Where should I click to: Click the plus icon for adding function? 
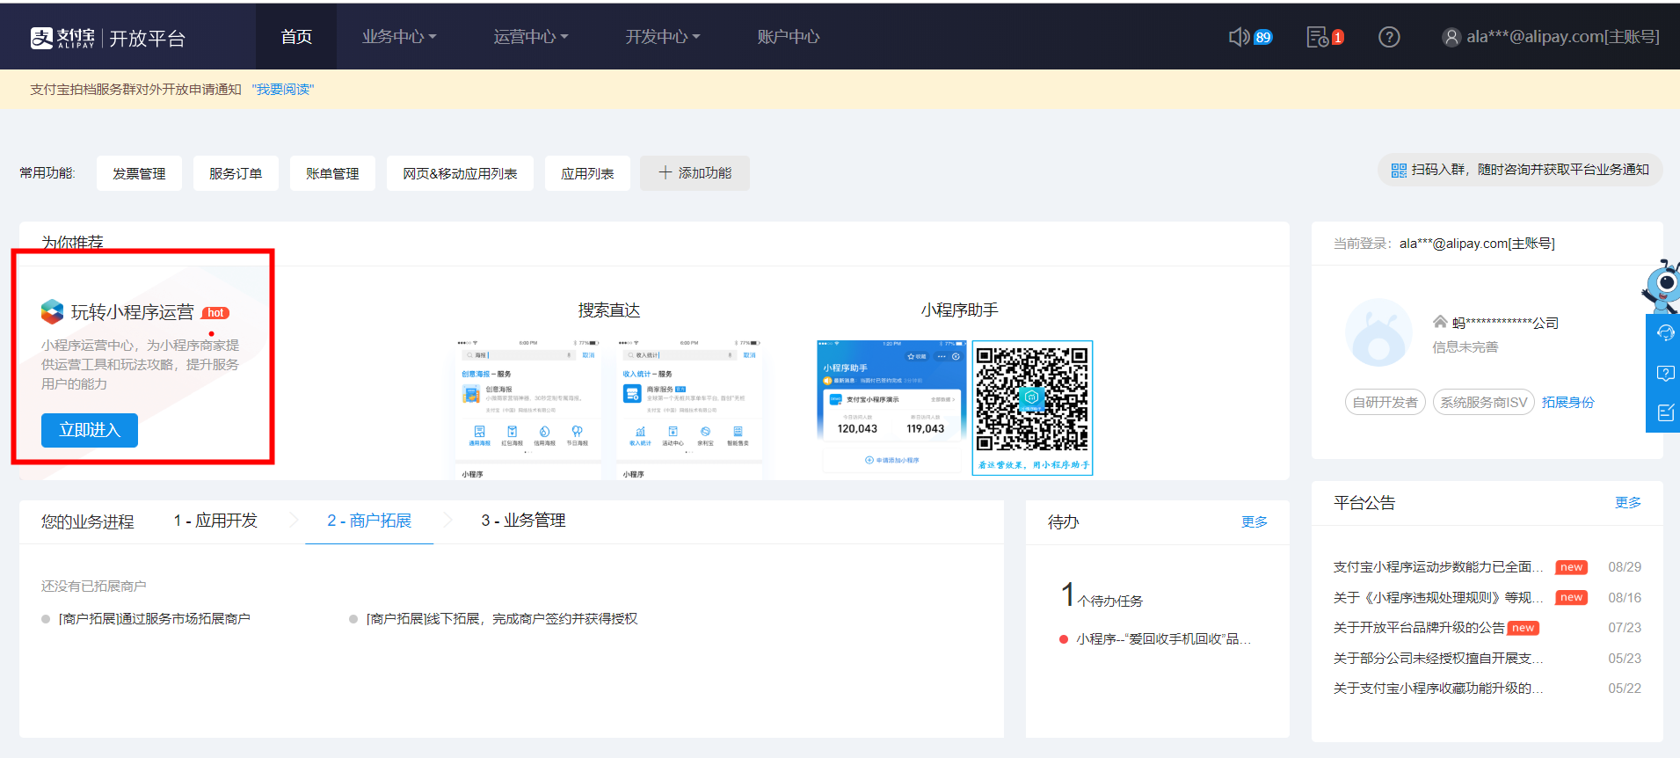click(x=665, y=172)
